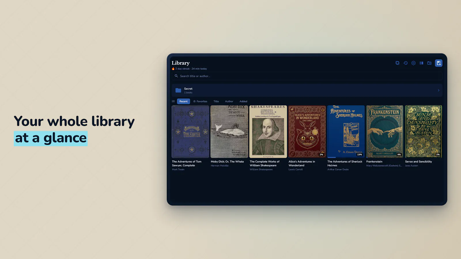Create a new folder with the folder-plus icon

(x=429, y=63)
